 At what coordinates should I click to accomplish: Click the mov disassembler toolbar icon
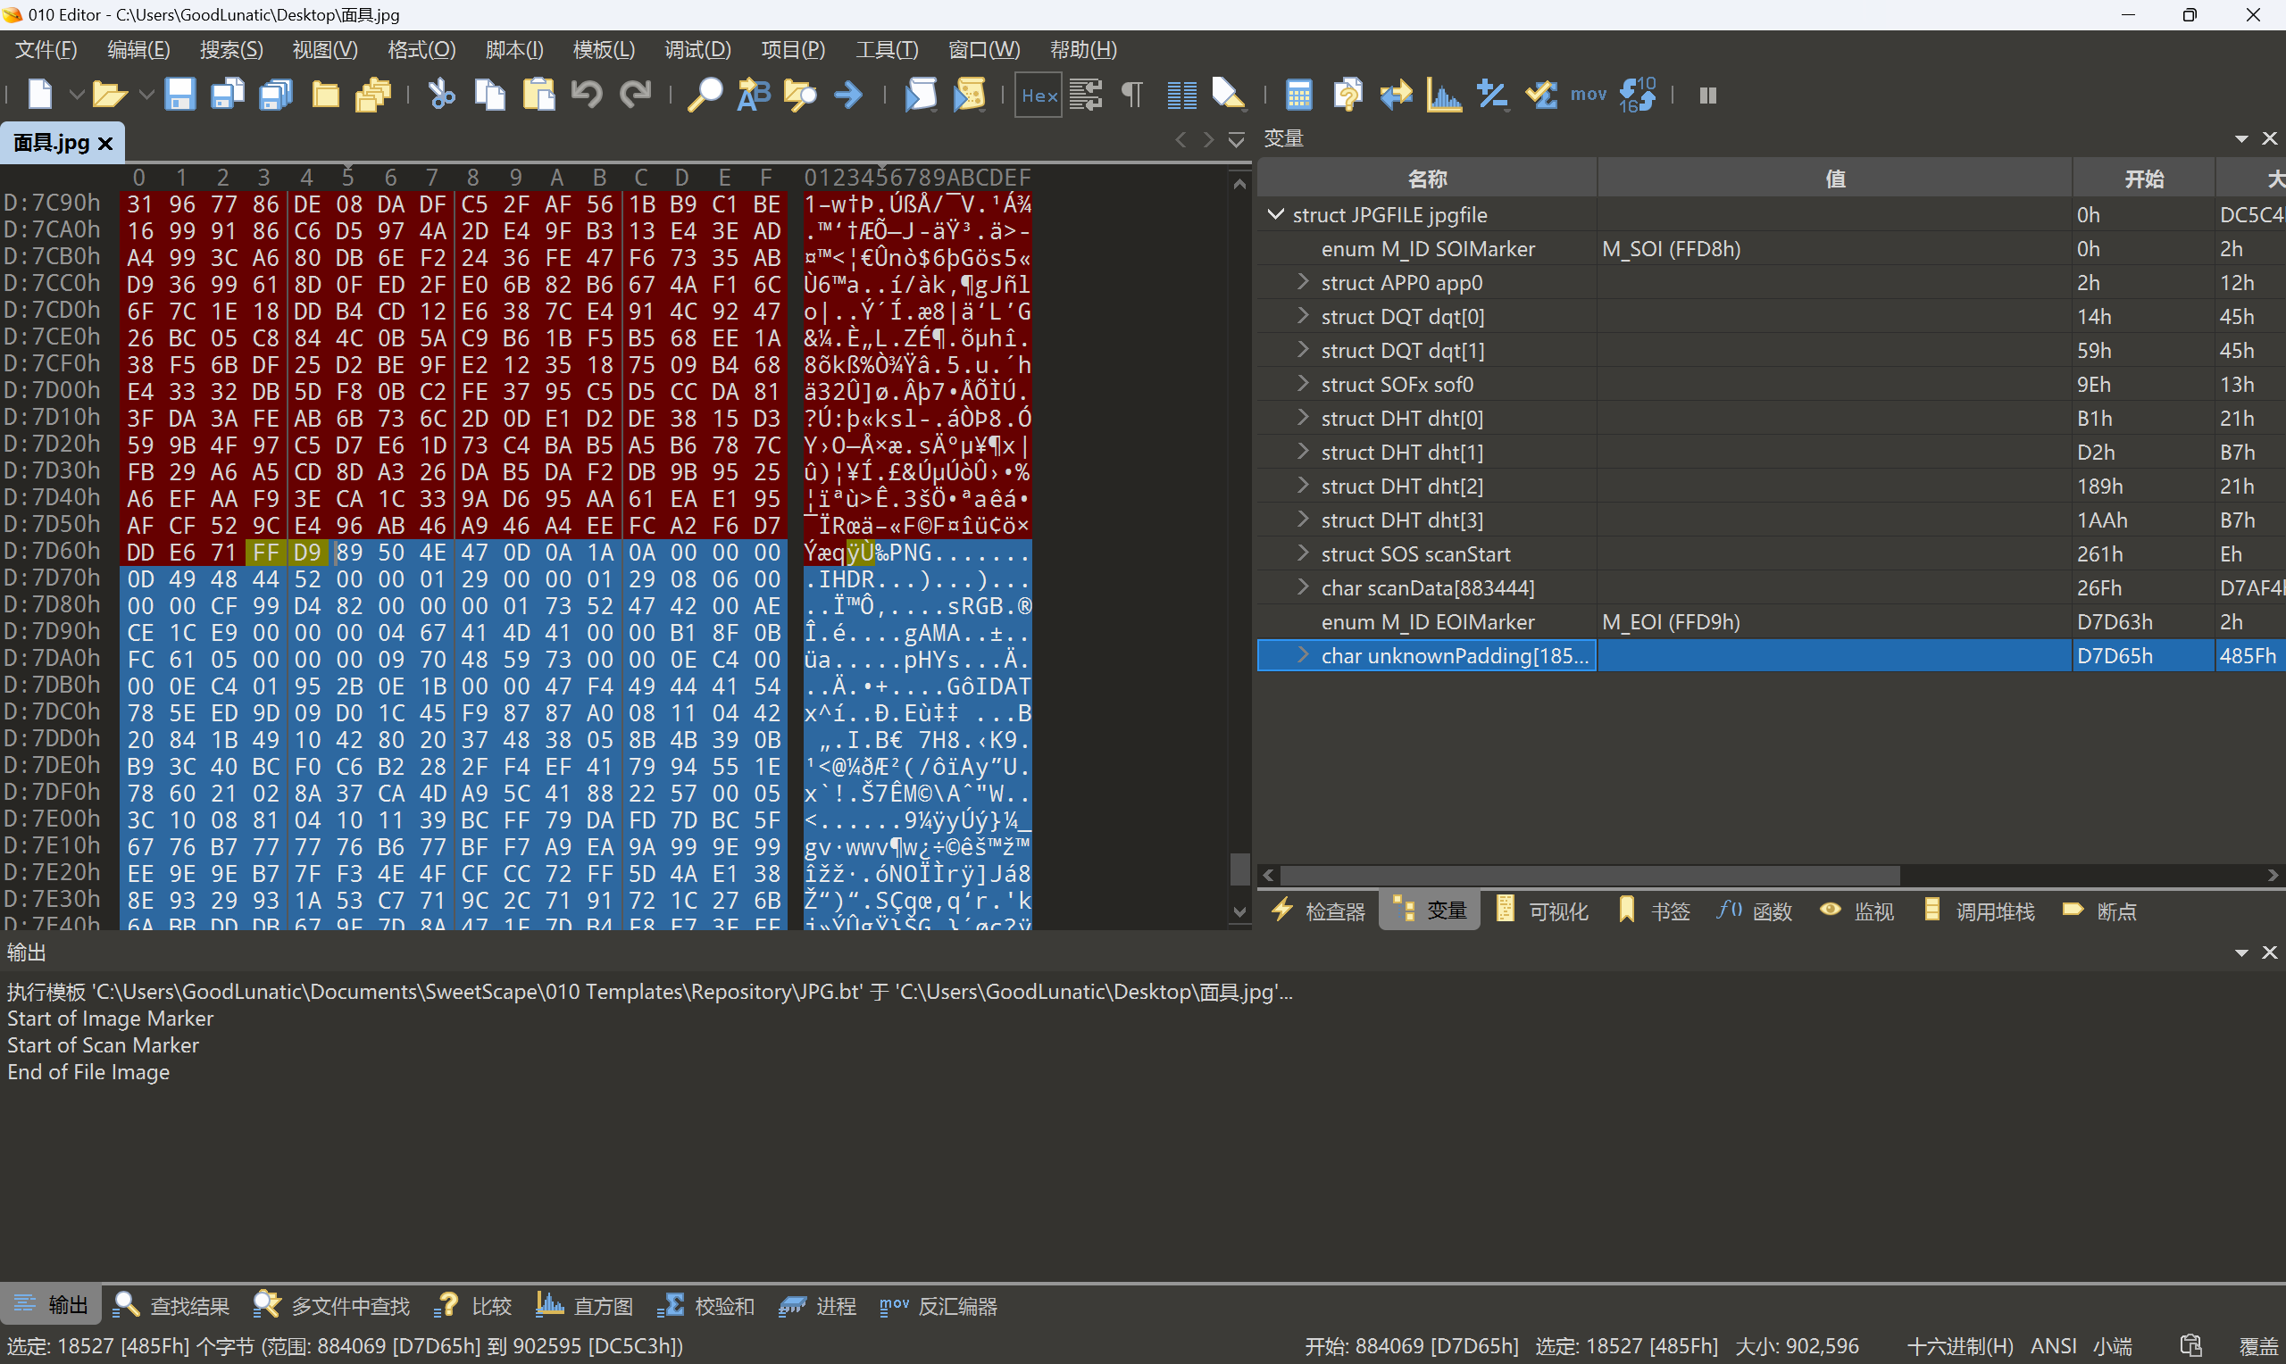pos(1589,95)
